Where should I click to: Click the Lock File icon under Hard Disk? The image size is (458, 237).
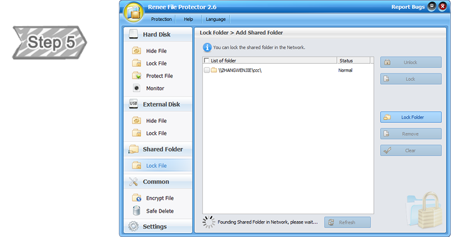click(x=136, y=64)
